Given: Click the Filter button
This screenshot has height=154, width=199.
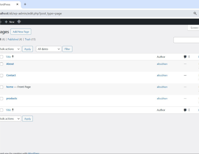Looking at the screenshot, I should pyautogui.click(x=67, y=49).
